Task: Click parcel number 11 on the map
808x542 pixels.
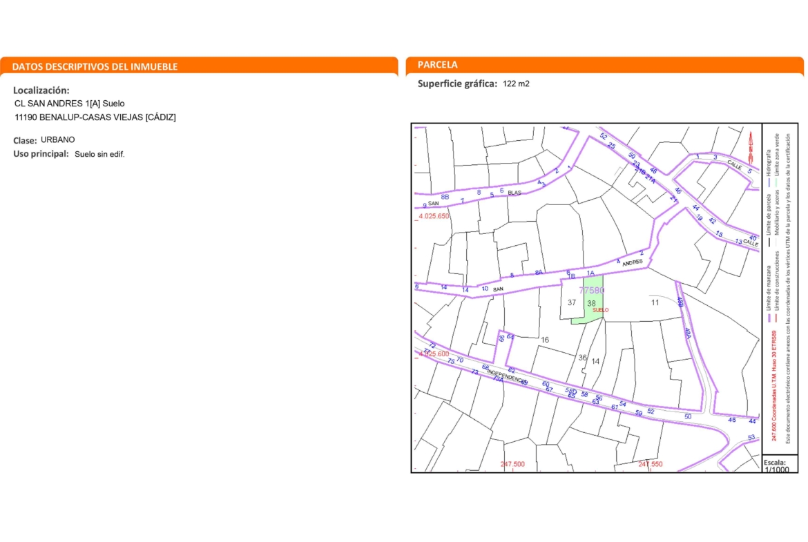Action: [x=655, y=302]
